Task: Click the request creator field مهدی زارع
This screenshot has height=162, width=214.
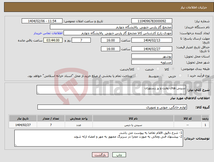Action: coord(118,33)
